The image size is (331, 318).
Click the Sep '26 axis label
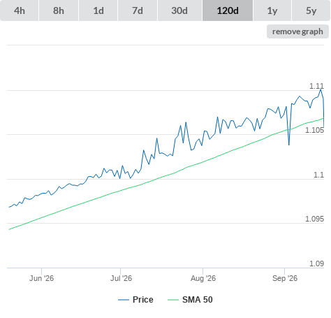click(x=285, y=278)
